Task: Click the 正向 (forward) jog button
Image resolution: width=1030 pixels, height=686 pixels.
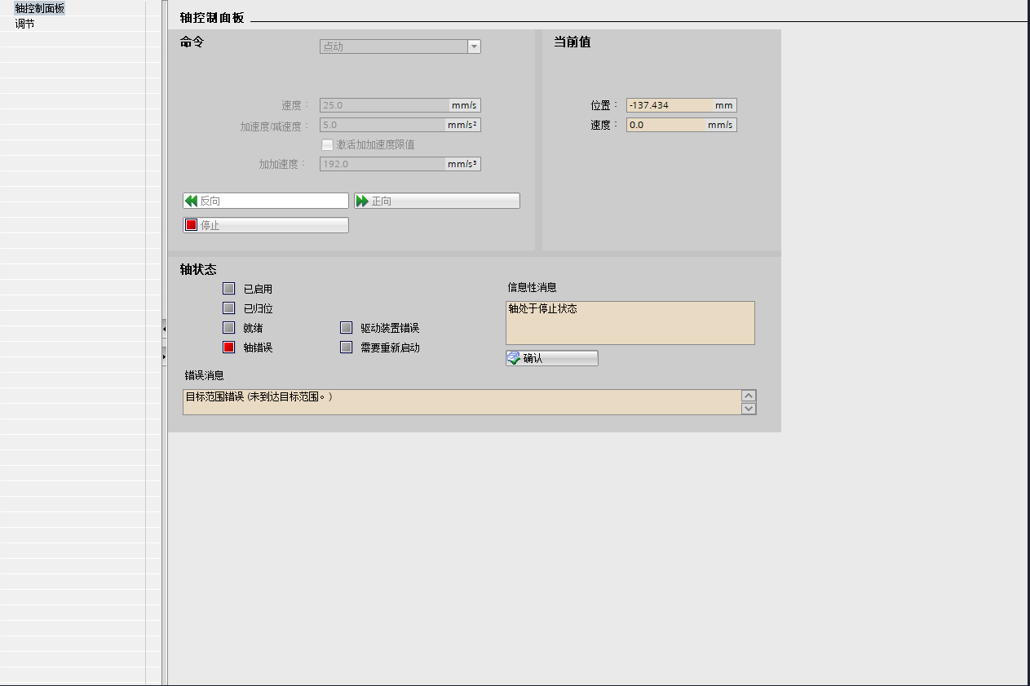Action: (436, 201)
